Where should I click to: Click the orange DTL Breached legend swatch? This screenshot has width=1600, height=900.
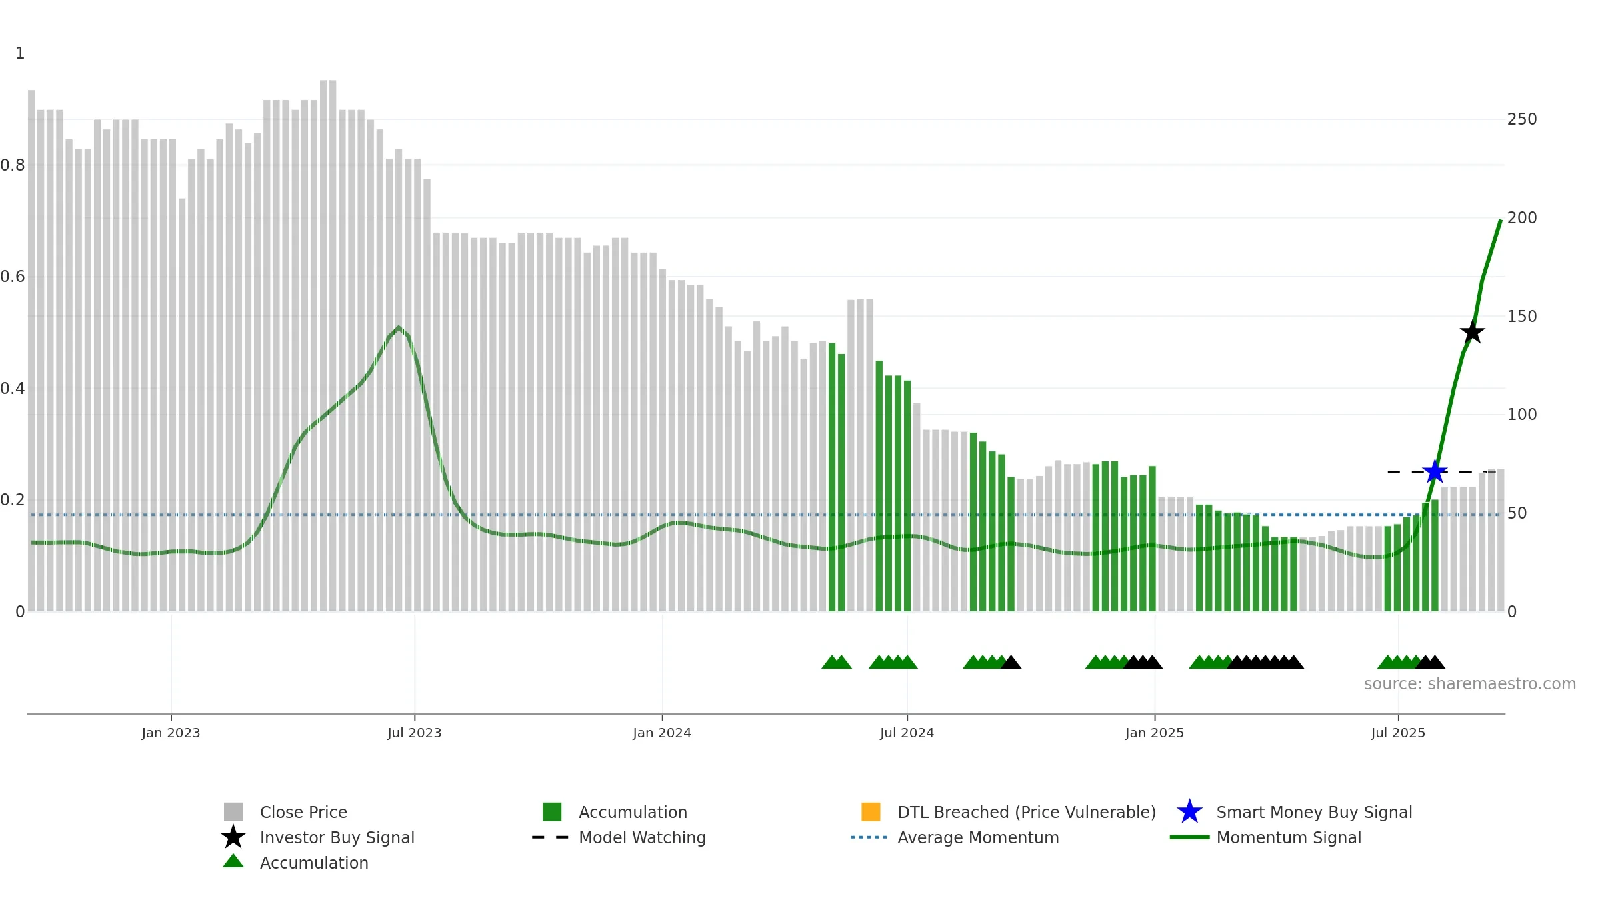[x=871, y=812]
